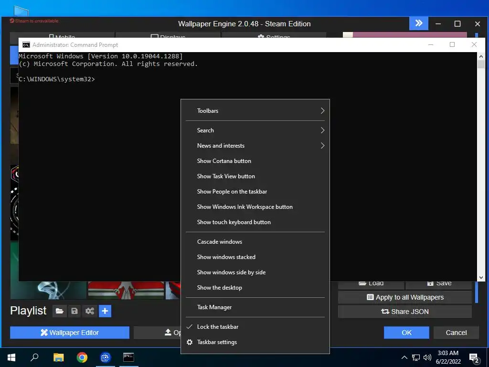
Task: Click the Load button in Wallpaper Engine
Action: pos(371,284)
